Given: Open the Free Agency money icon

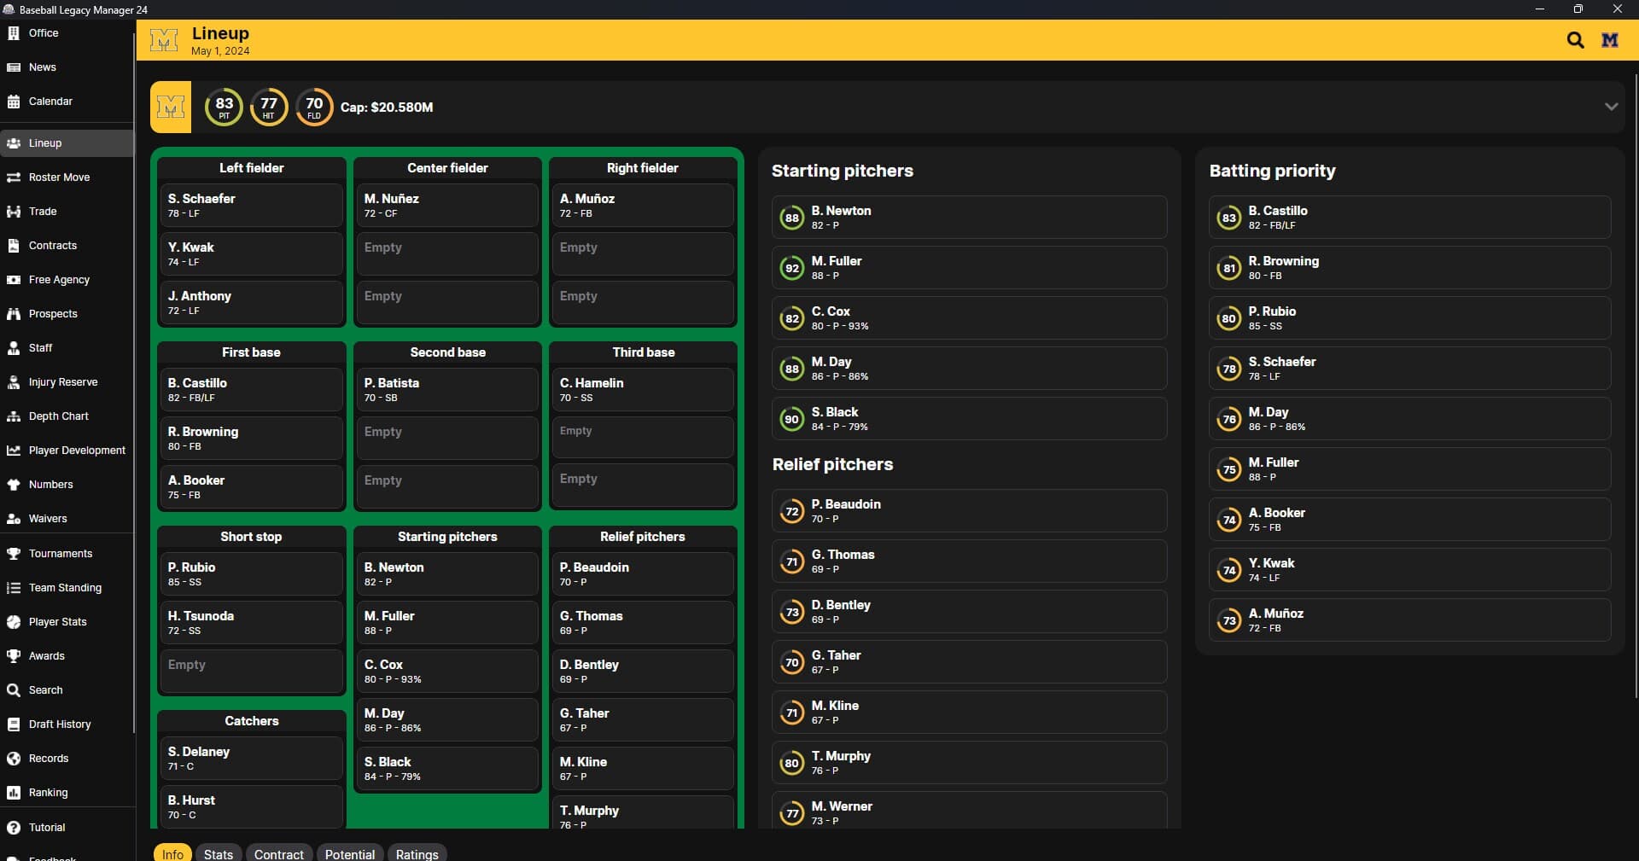Looking at the screenshot, I should click(x=14, y=280).
